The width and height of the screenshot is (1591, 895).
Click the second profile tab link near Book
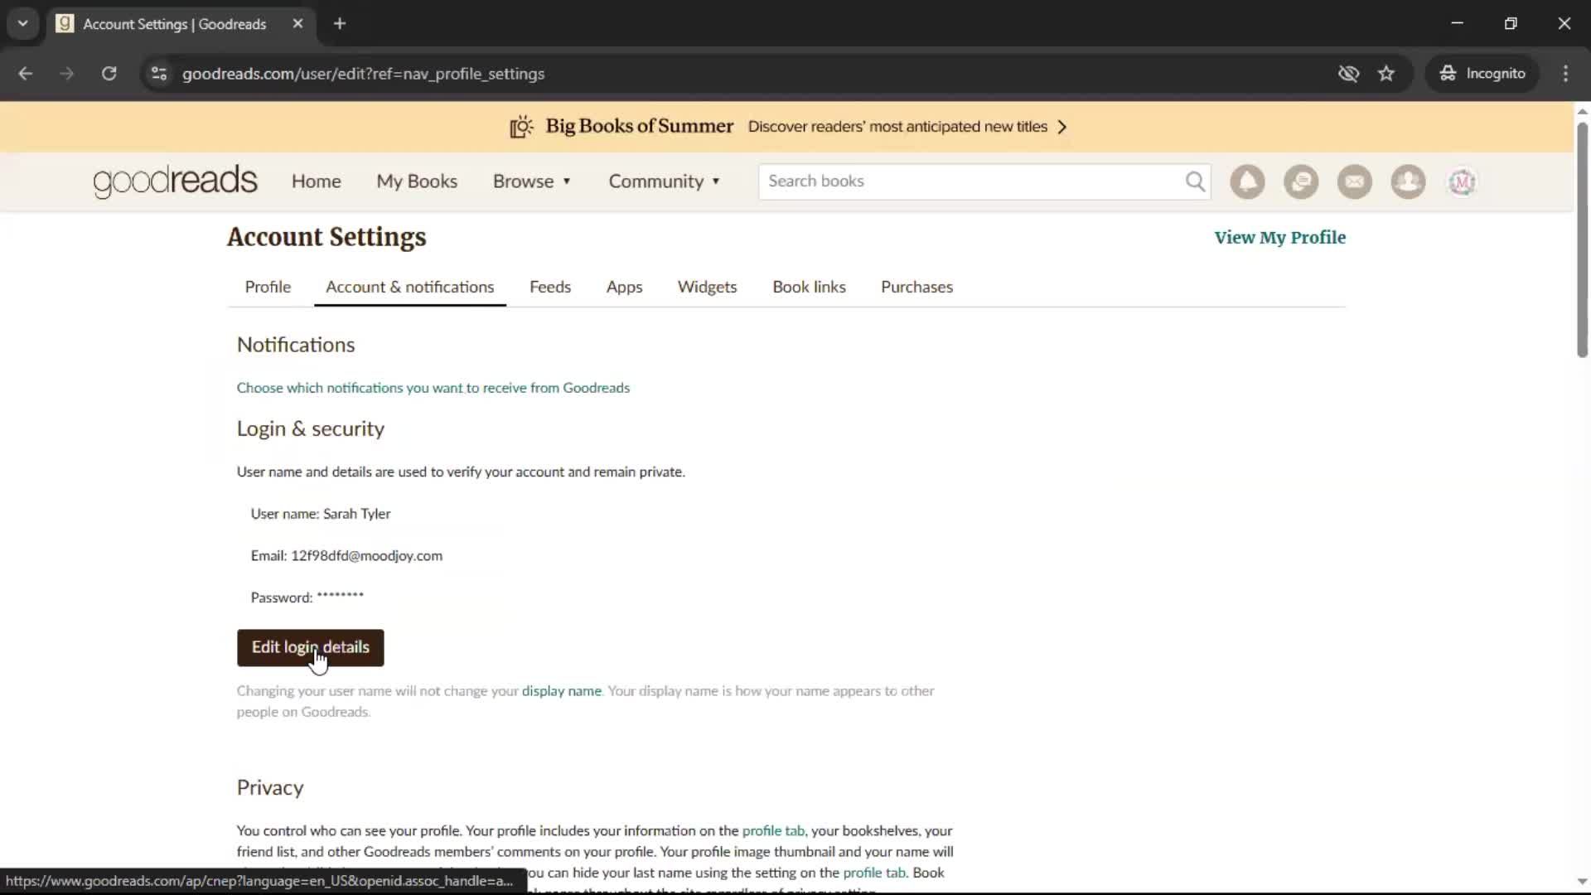tap(873, 873)
